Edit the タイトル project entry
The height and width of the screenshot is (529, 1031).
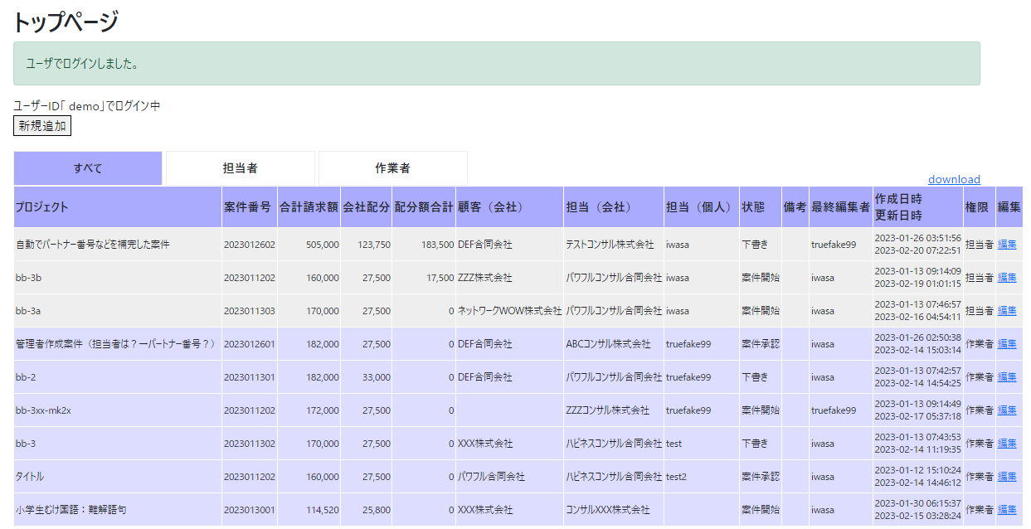tap(1007, 477)
